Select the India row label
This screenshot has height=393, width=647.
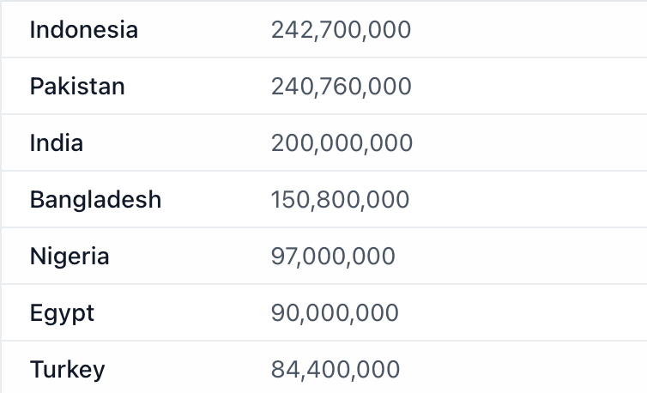(x=57, y=143)
